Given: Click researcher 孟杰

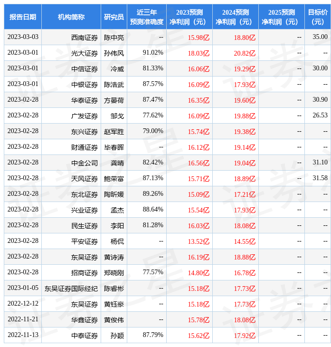Looking at the screenshot, I should [117, 210].
